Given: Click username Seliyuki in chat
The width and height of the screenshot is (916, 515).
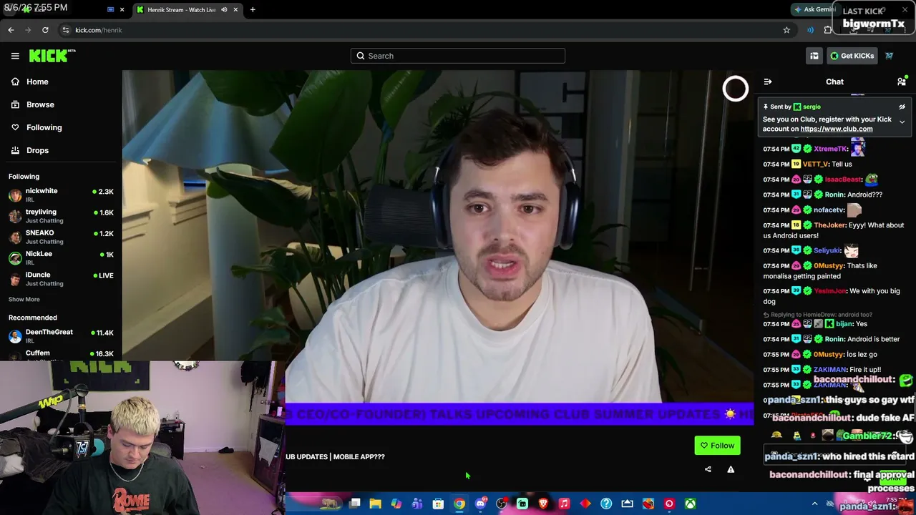Looking at the screenshot, I should [x=827, y=250].
